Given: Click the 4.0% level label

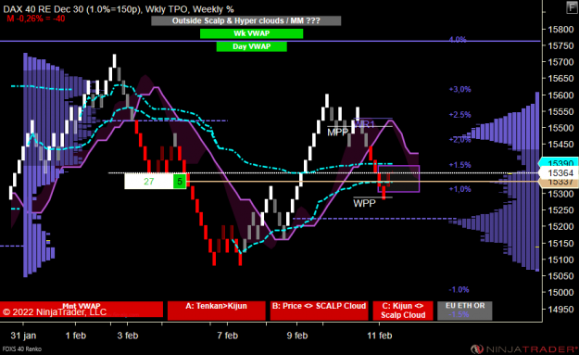Looking at the screenshot, I should (458, 40).
